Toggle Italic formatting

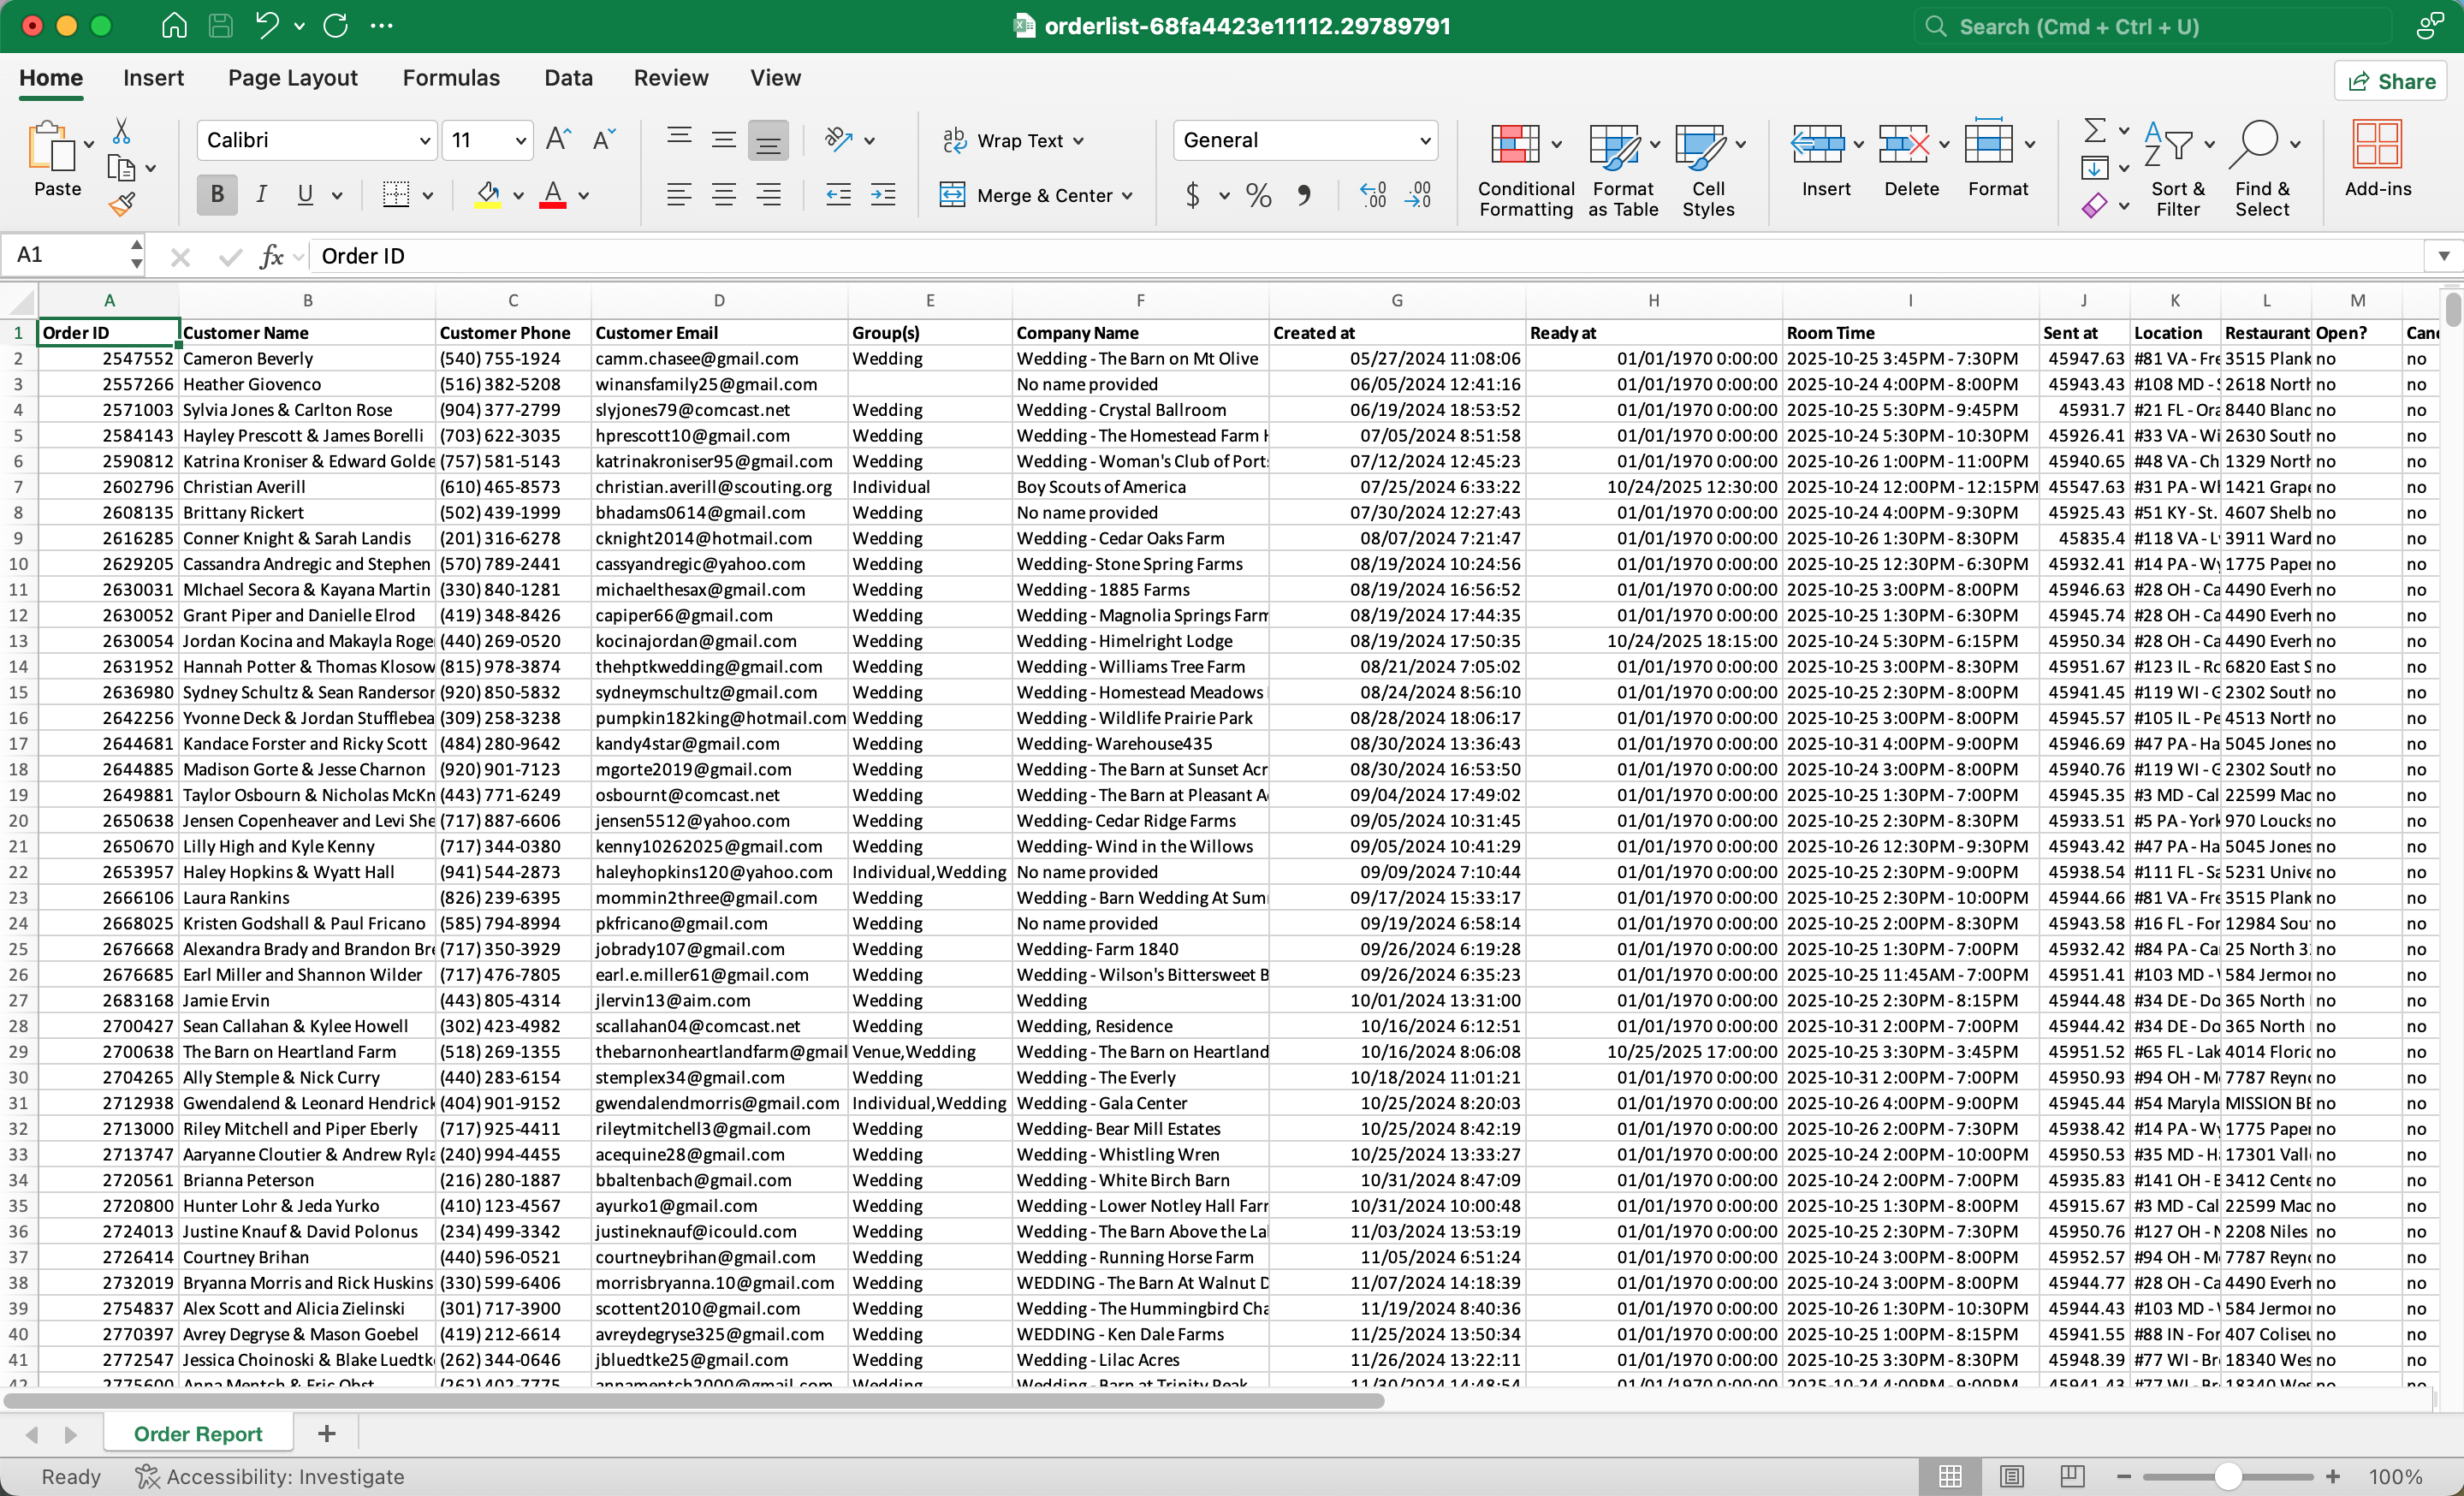click(261, 195)
